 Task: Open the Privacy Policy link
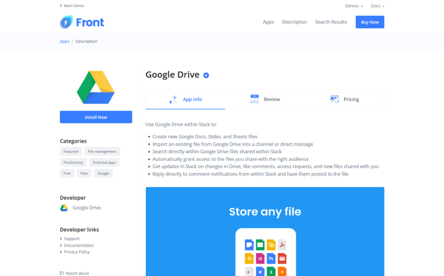pyautogui.click(x=76, y=252)
